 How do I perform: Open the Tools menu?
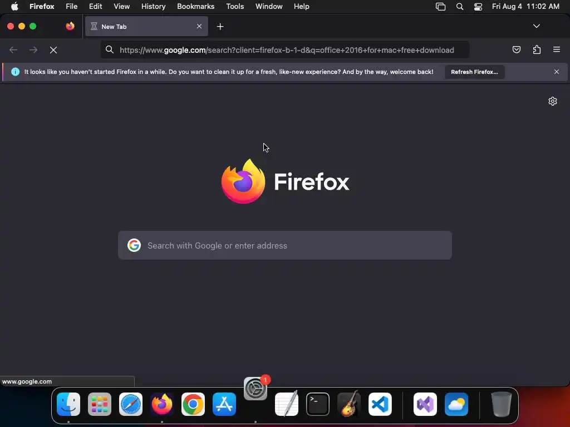[235, 7]
